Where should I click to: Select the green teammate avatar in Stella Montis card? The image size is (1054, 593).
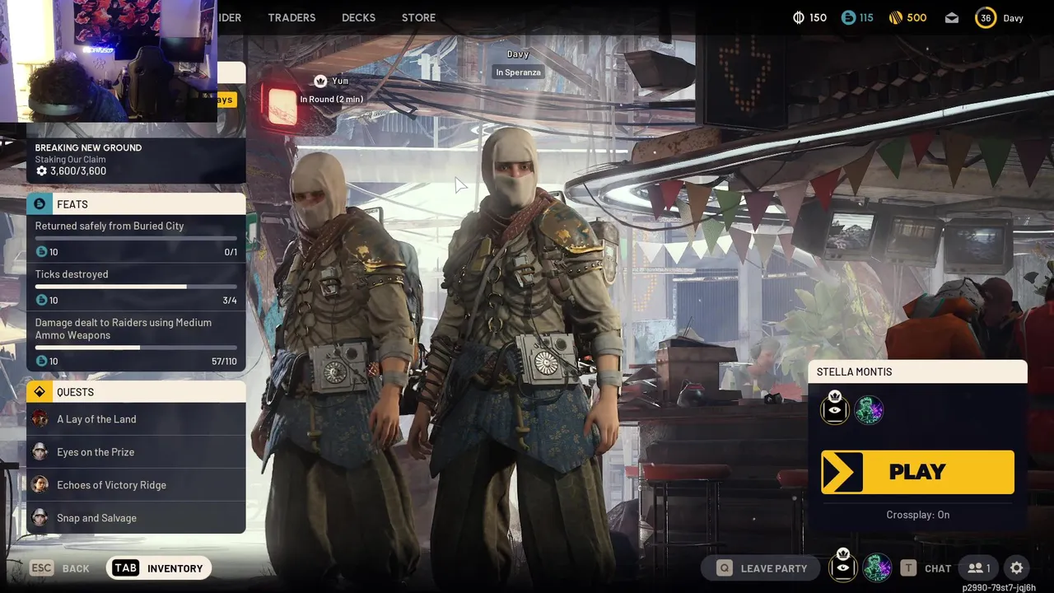[x=869, y=409]
